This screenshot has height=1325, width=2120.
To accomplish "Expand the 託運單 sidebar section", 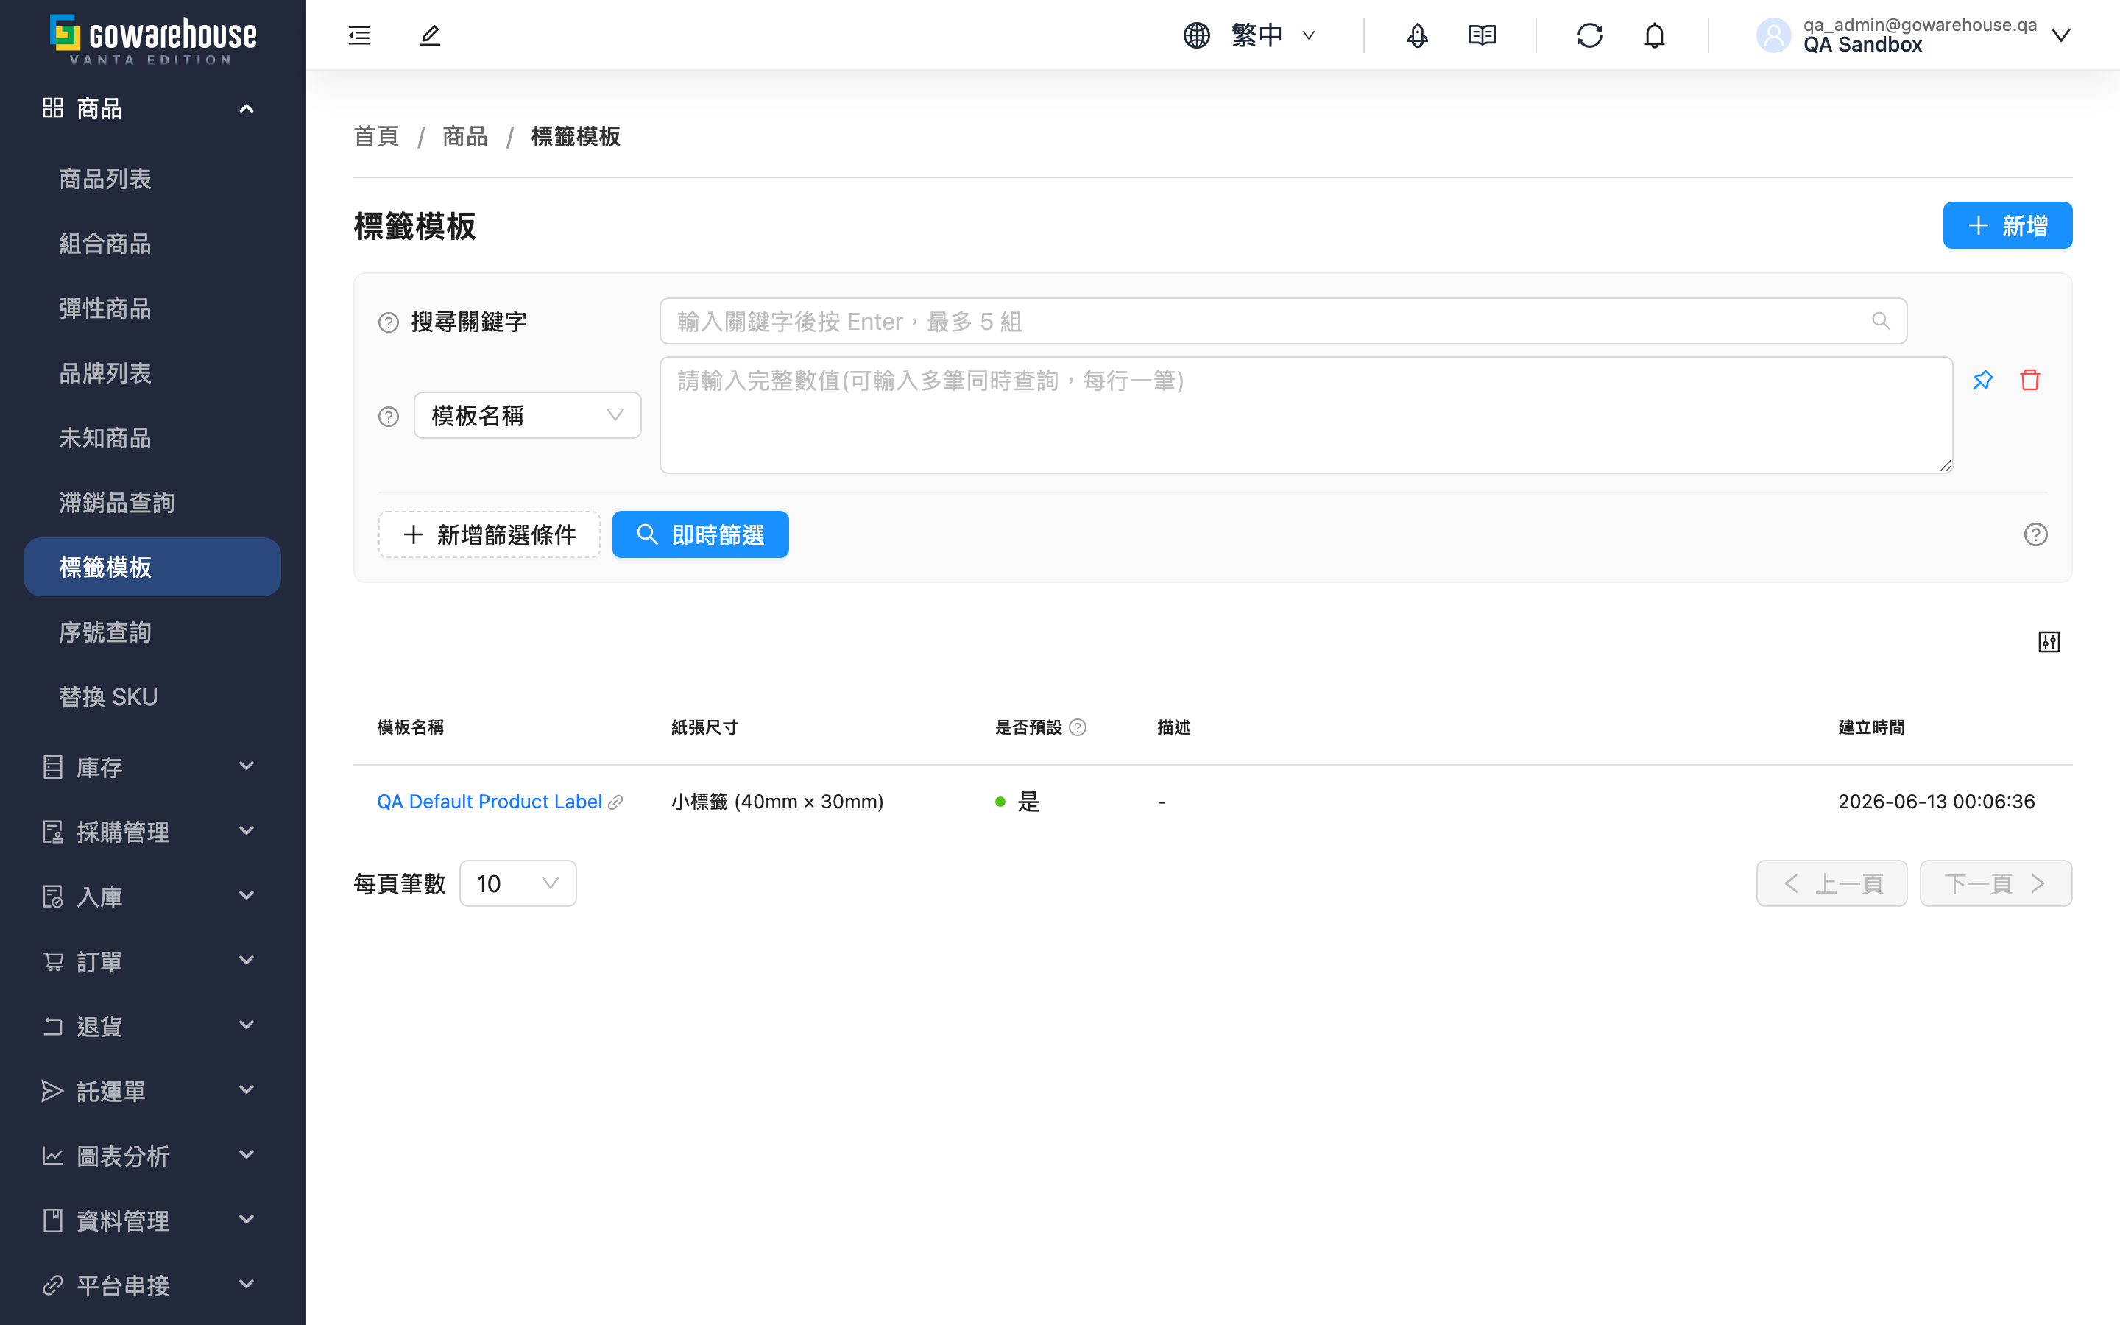I will pyautogui.click(x=152, y=1091).
